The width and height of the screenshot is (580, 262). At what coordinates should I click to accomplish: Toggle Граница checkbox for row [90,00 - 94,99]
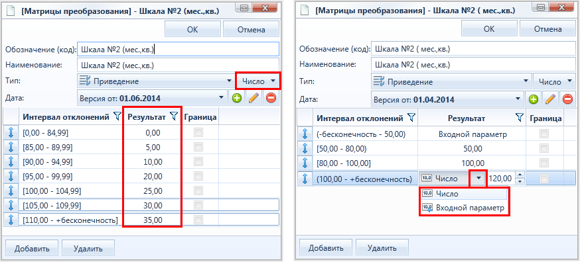click(198, 161)
